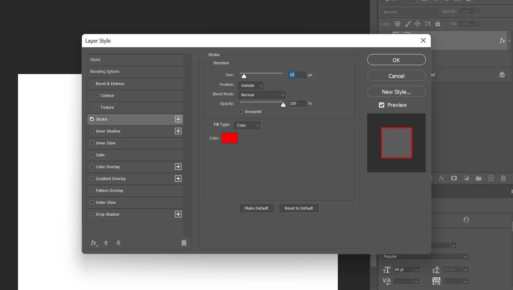Switch to the Styles section
Viewport: 513px width, 290px height.
(x=95, y=59)
